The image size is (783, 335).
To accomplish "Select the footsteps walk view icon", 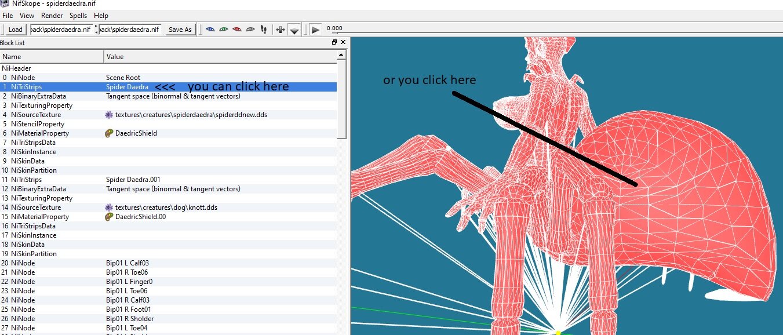I will click(x=264, y=29).
